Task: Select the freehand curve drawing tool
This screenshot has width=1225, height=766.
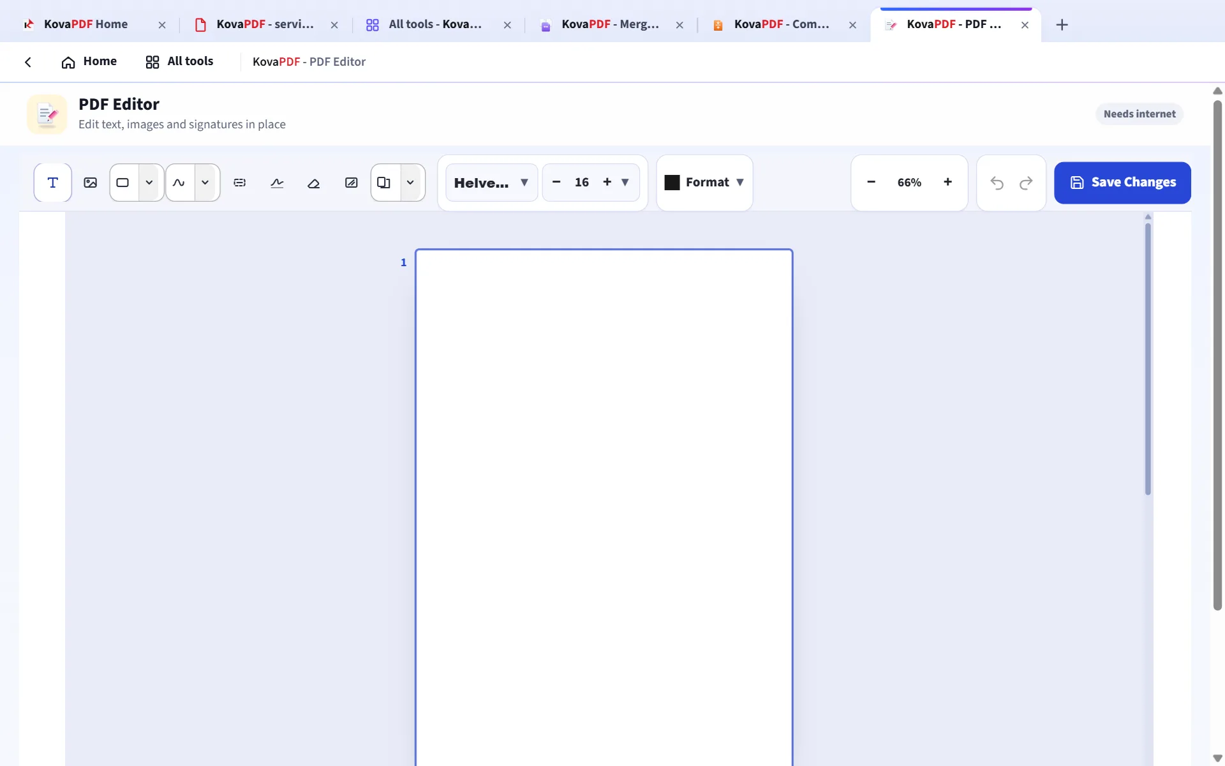Action: pyautogui.click(x=179, y=183)
